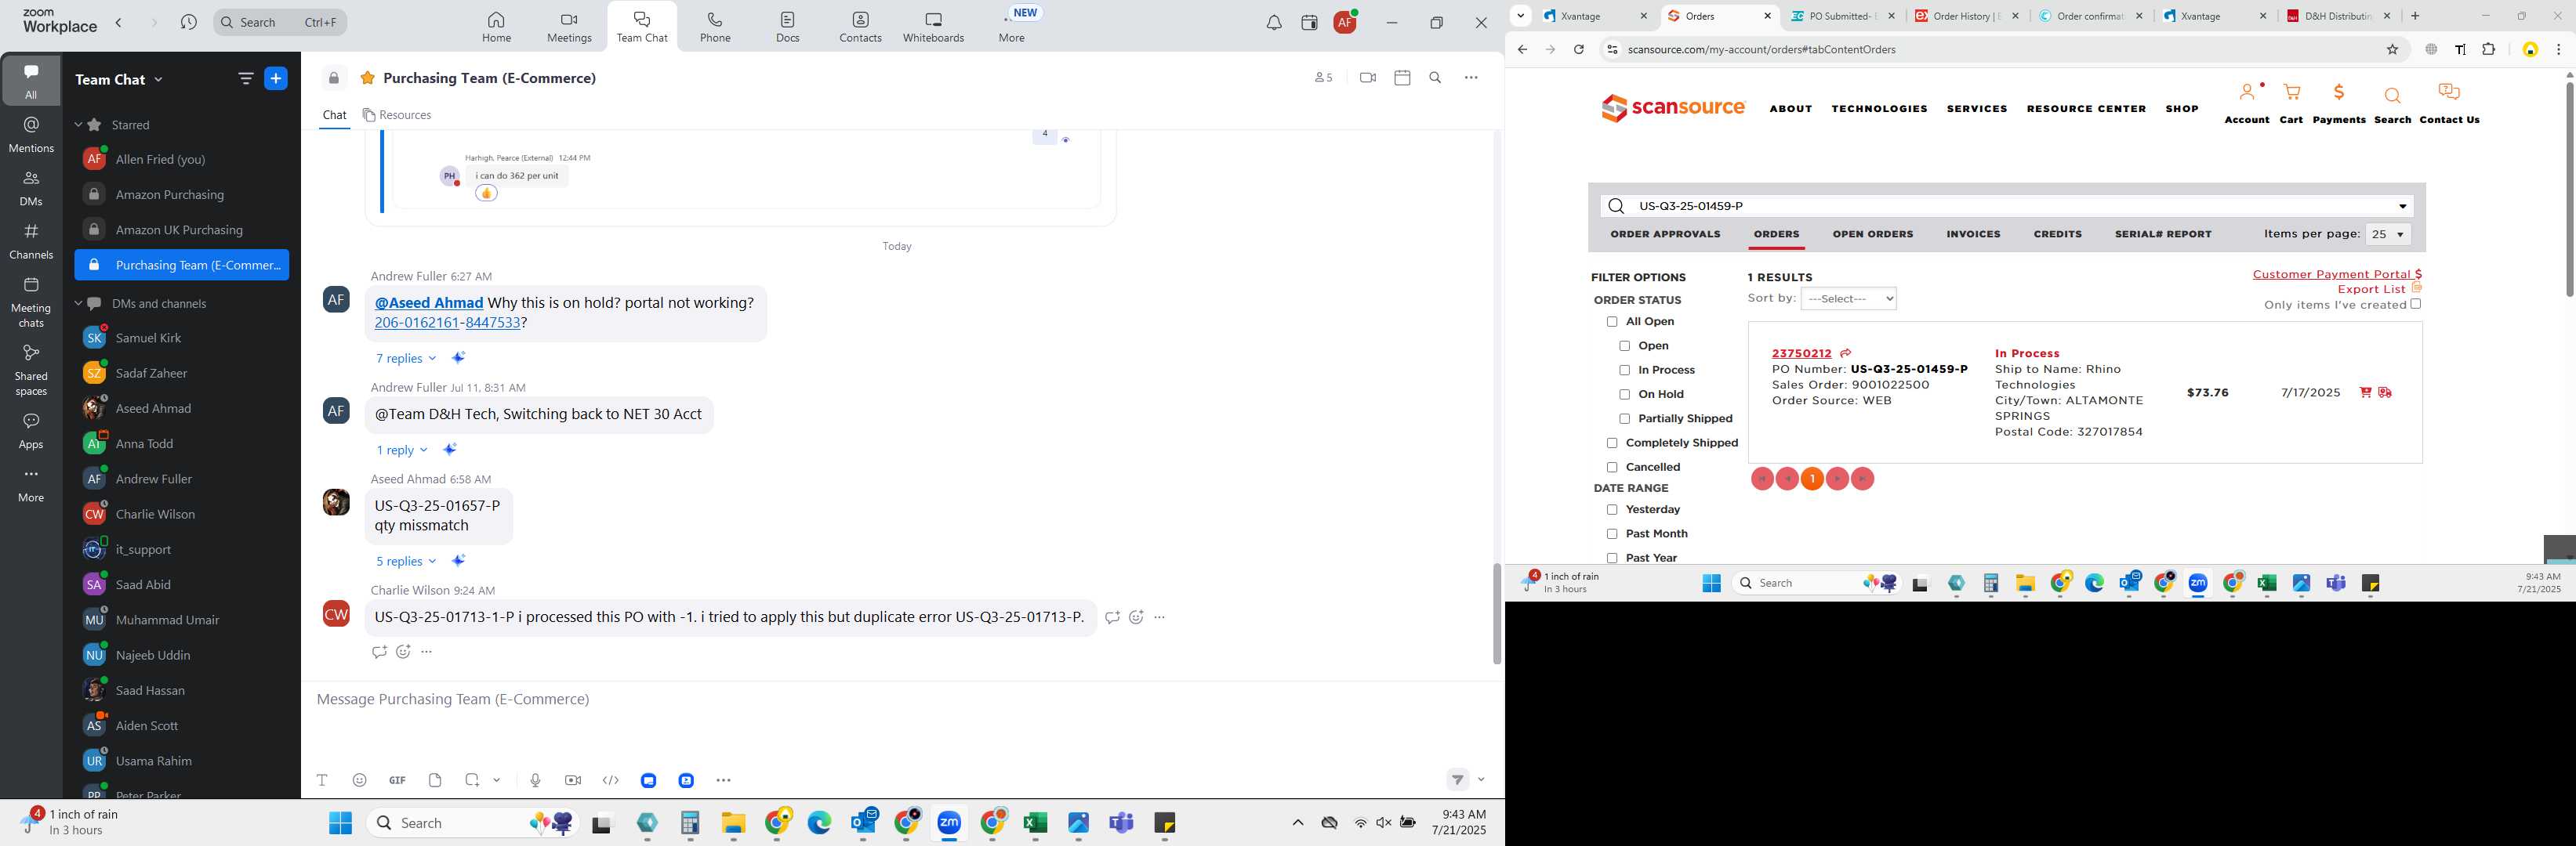Open the Open Orders tab
The width and height of the screenshot is (2576, 846).
click(1872, 235)
